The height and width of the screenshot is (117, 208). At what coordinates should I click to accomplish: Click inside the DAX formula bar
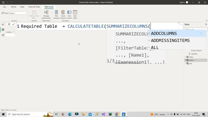(97, 26)
